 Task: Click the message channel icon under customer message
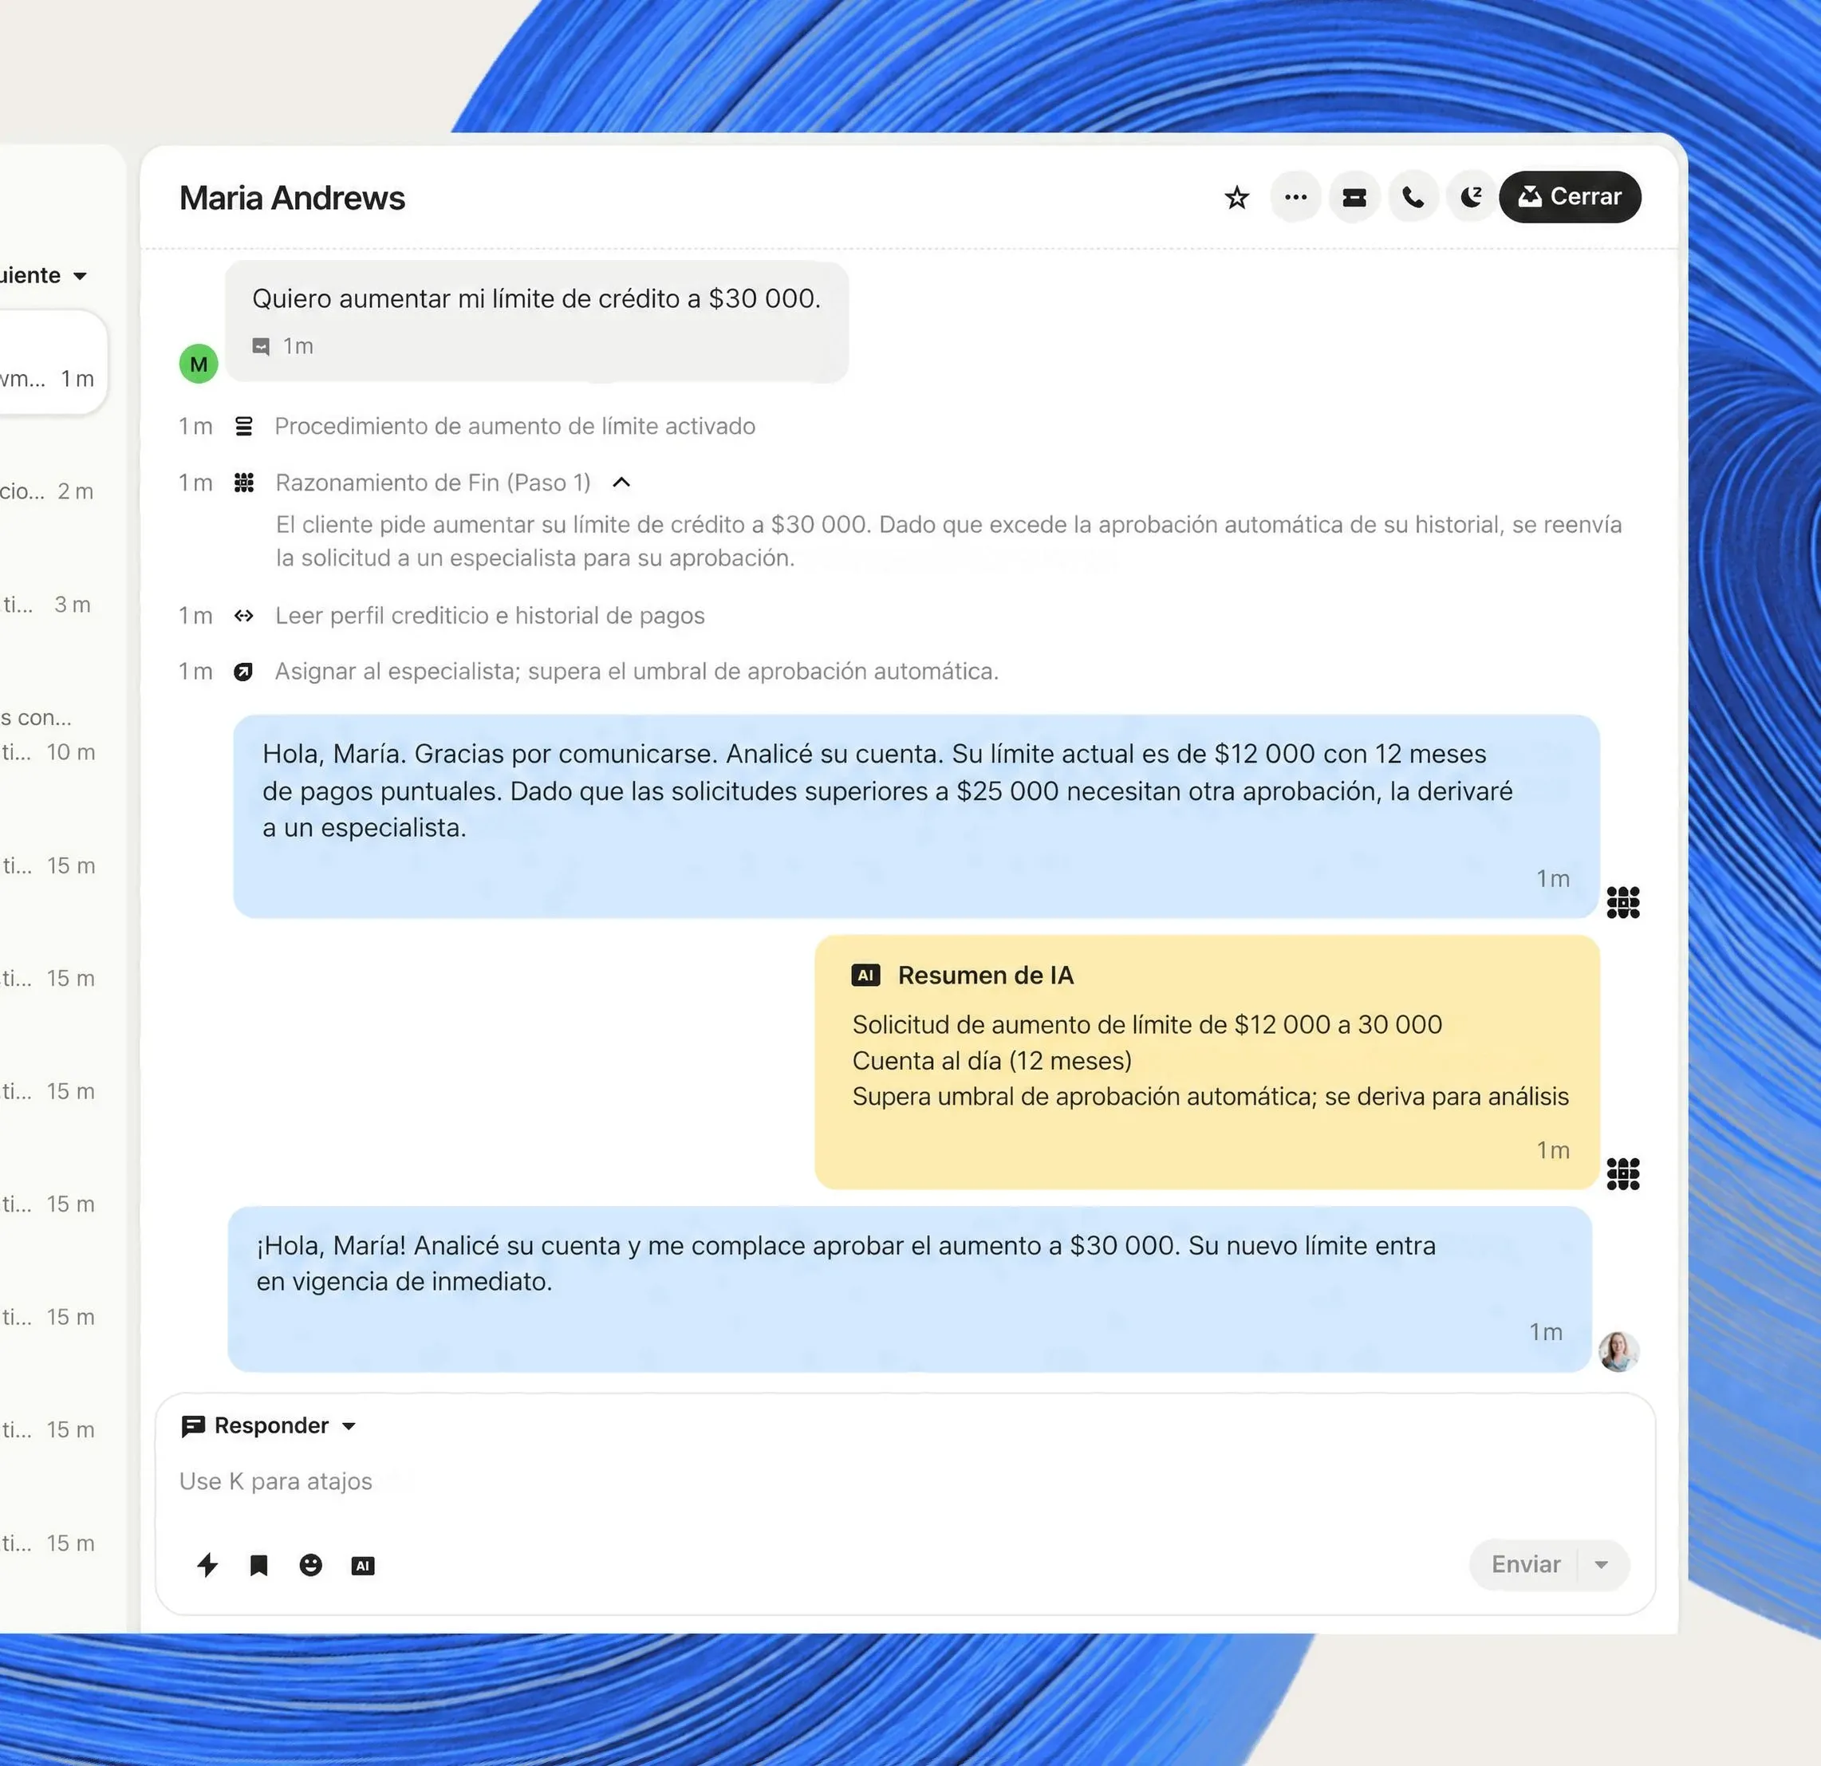(261, 346)
